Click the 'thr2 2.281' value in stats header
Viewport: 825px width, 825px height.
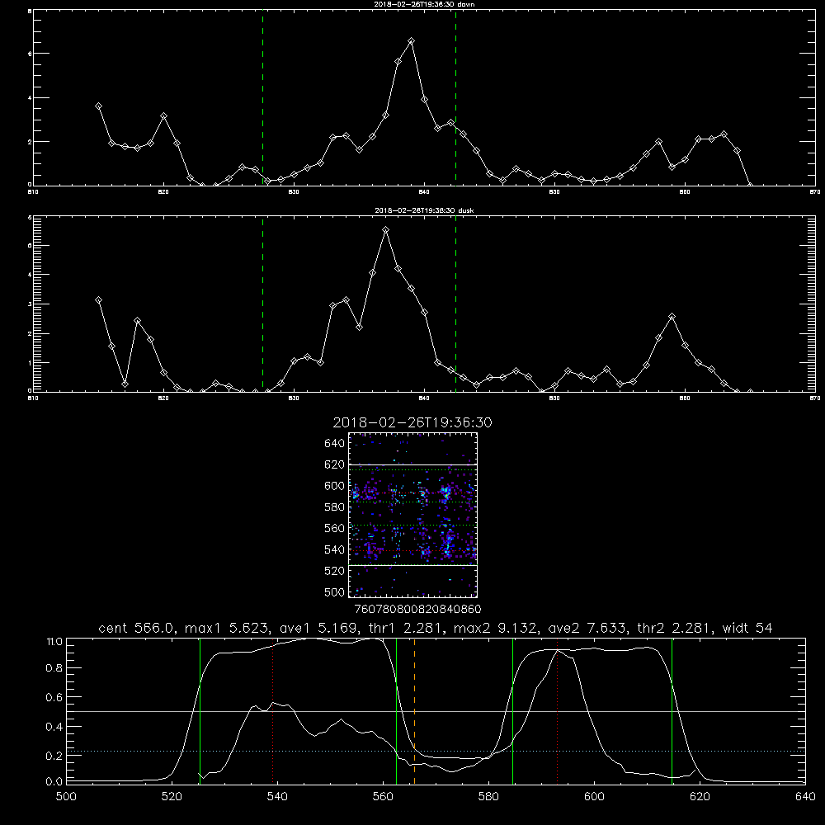(x=674, y=628)
